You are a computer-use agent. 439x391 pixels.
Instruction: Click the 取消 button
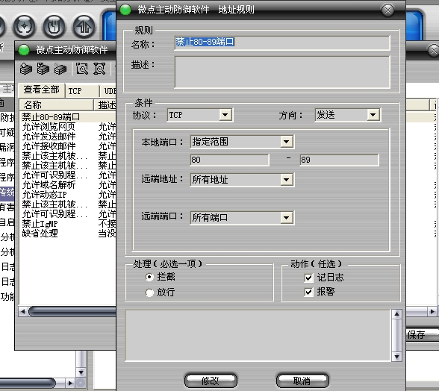coord(302,381)
